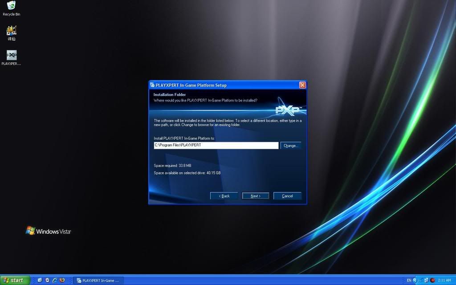Click Change... to browse for a folder

(x=291, y=146)
